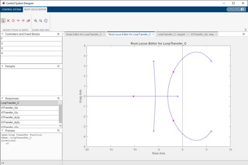Select block F in controllers list
248x165 pixels.
click(x=31, y=39)
